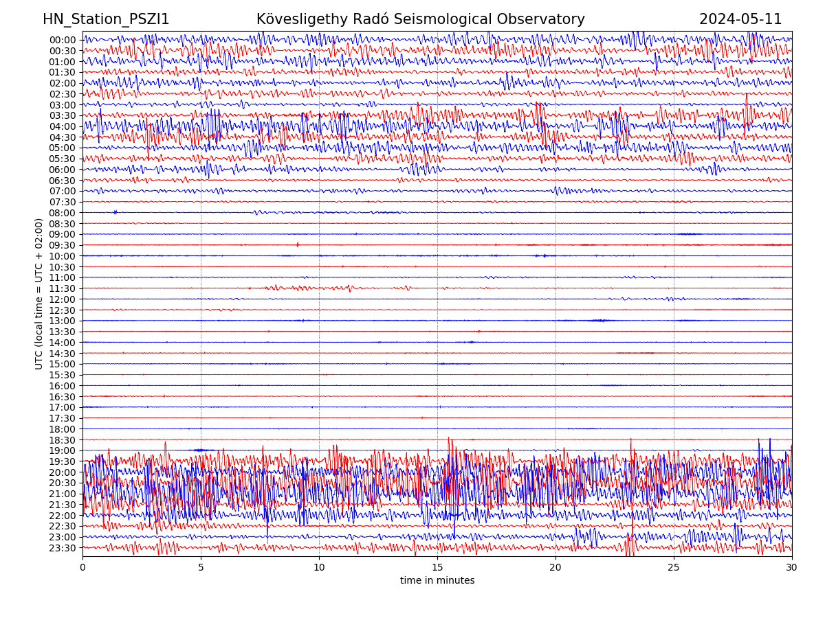
Task: Click the 13:00 time row label
Action: tap(62, 321)
